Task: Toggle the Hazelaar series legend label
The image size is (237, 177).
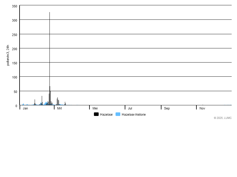Action: [106, 114]
